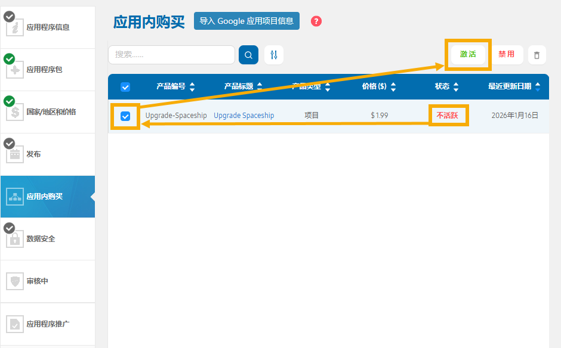This screenshot has height=348, width=561.
Task: Open the Upgrade Spaceship product title link
Action: click(x=243, y=116)
